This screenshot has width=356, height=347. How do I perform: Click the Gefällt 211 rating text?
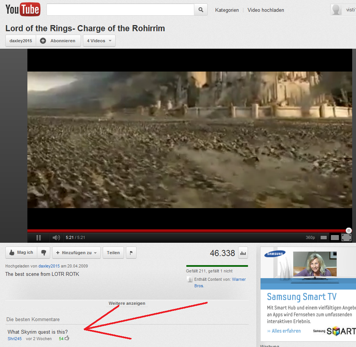(209, 271)
